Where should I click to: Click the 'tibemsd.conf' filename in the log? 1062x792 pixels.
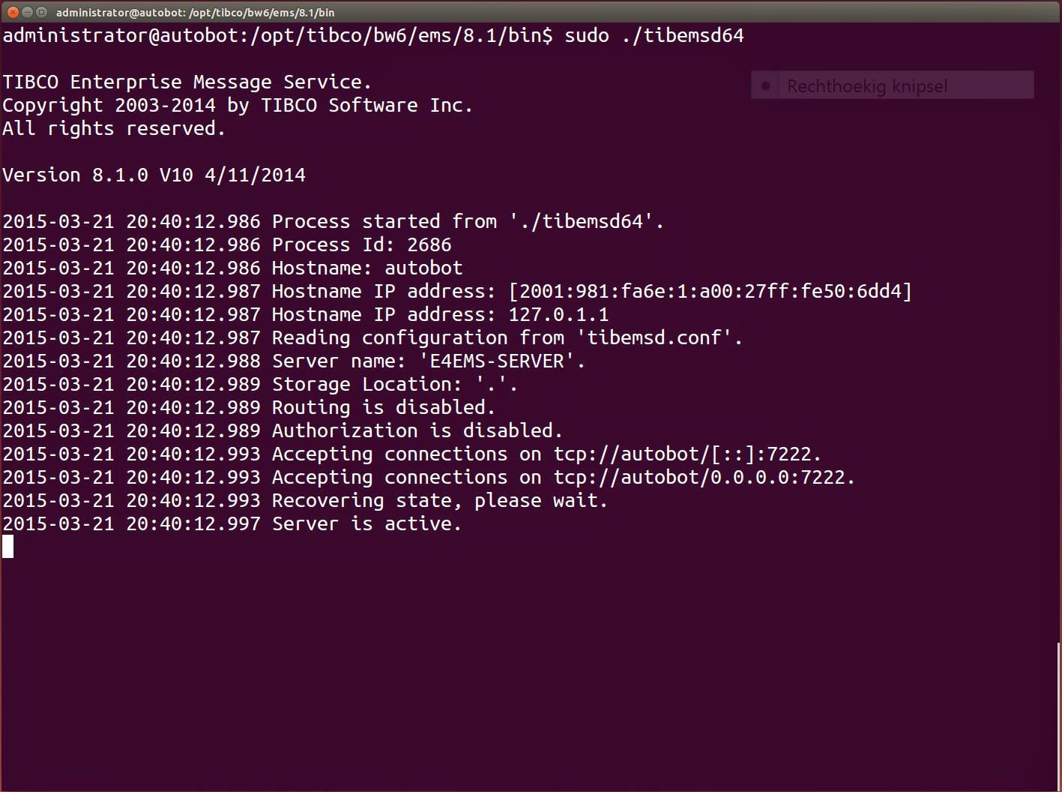[x=654, y=337]
